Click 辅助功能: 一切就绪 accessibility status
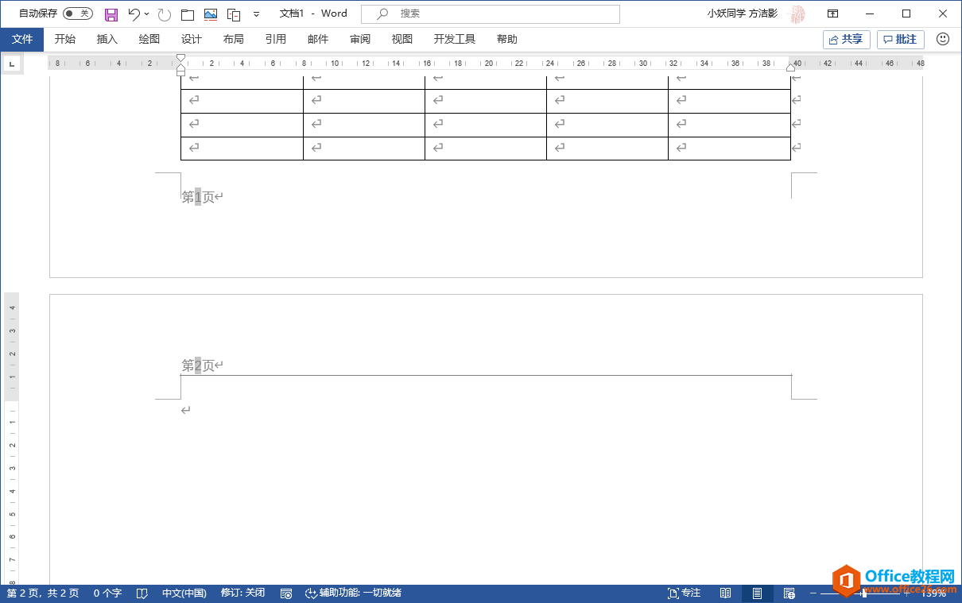Screen dimensions: 962x603 tap(354, 593)
